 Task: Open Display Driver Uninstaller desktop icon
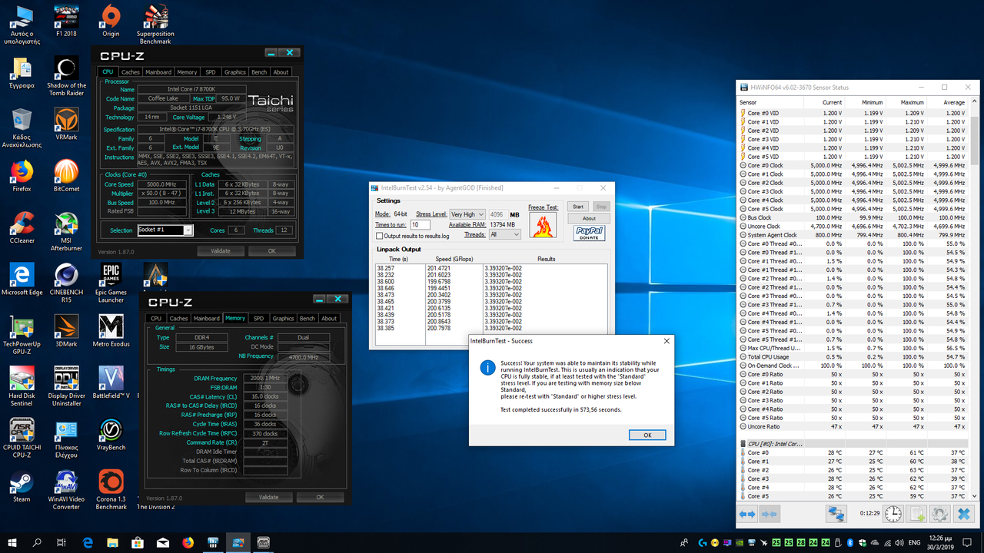(x=66, y=385)
